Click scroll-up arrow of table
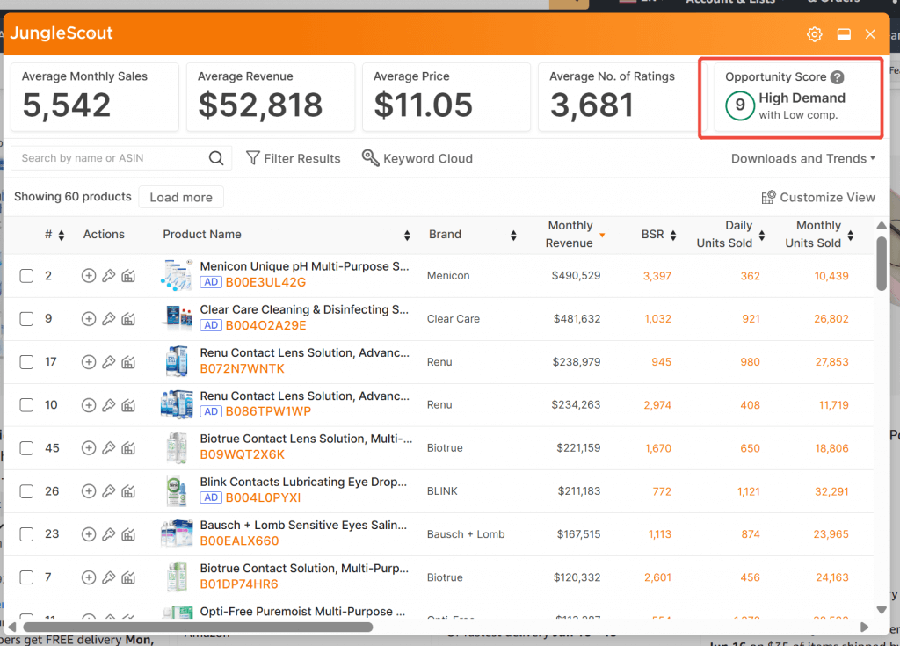 [x=882, y=226]
